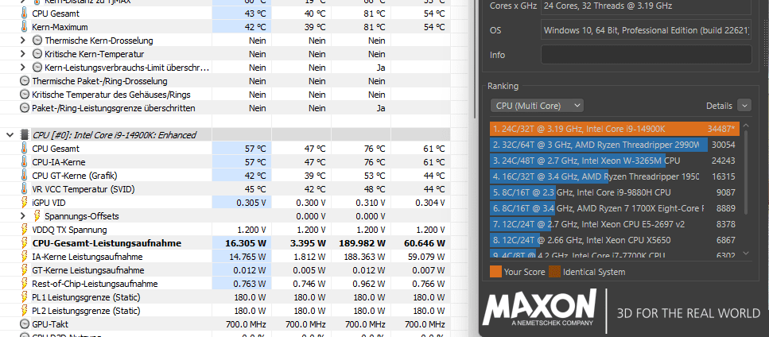Select Intel Xeon W-3265M ranking entry
Screen dimensions: 769x337
(615, 161)
